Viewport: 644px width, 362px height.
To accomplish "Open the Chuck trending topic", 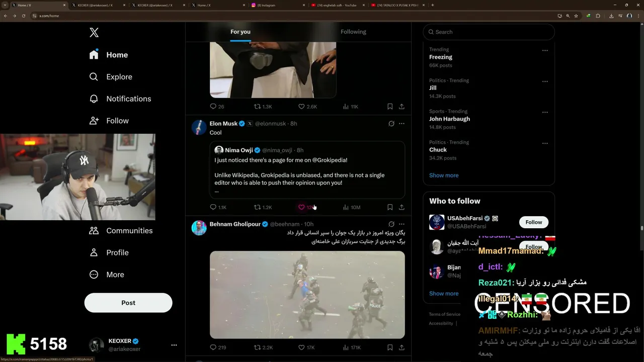I will 438,150.
